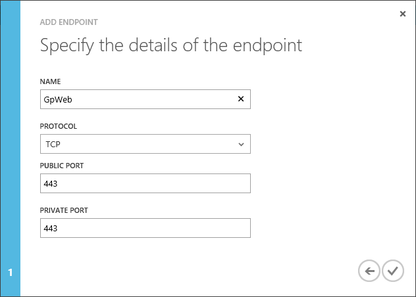416x297 pixels.
Task: Confirm endpoint with the checkmark button
Action: pos(393,271)
